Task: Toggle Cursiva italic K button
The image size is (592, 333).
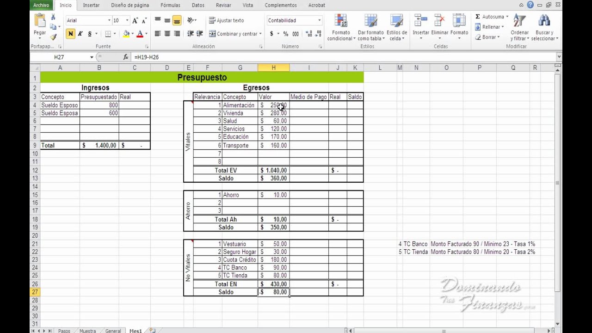Action: coord(80,34)
